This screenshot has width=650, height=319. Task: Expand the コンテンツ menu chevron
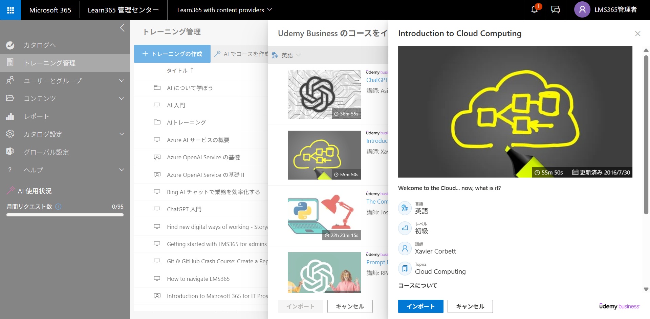click(122, 99)
